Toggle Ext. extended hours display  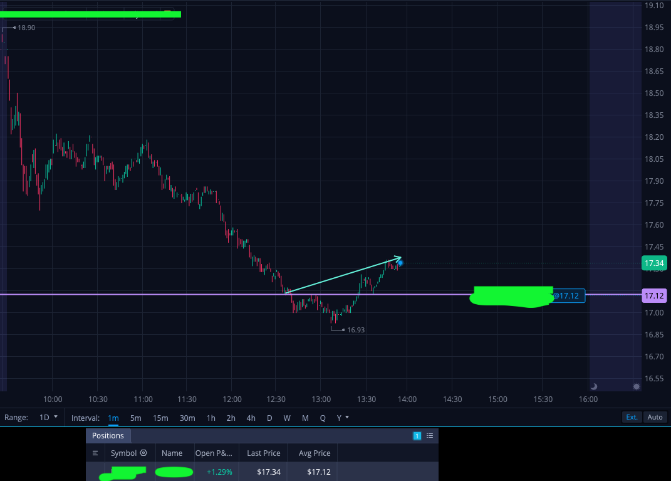coord(632,417)
